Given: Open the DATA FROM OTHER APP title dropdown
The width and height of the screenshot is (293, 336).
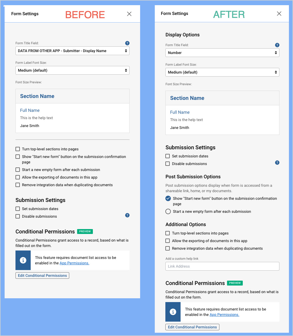Looking at the screenshot, I should pyautogui.click(x=72, y=51).
